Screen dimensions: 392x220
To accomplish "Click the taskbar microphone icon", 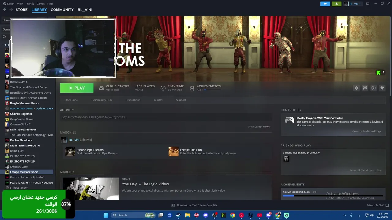I will [x=351, y=215].
